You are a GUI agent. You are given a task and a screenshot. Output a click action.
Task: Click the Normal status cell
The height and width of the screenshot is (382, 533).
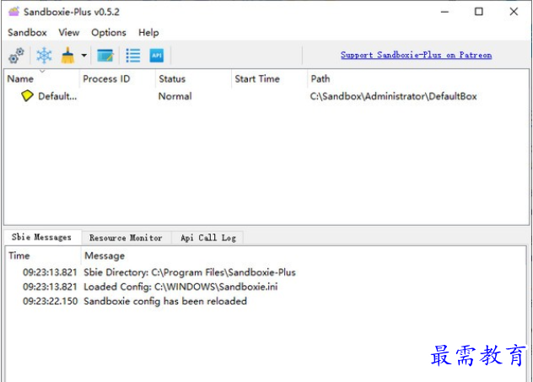pyautogui.click(x=175, y=96)
